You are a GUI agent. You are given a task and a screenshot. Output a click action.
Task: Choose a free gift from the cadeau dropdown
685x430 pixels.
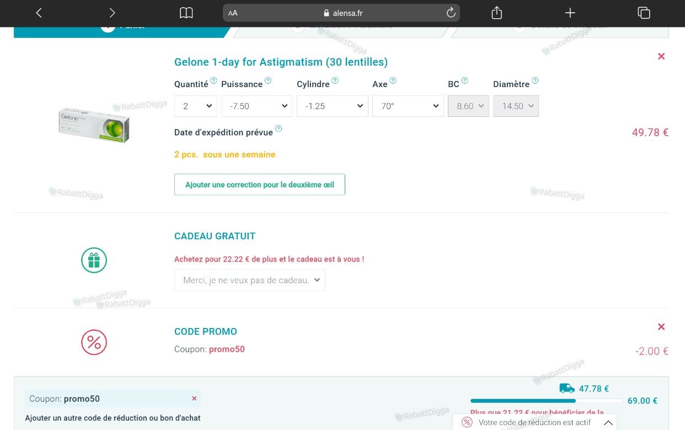[250, 280]
